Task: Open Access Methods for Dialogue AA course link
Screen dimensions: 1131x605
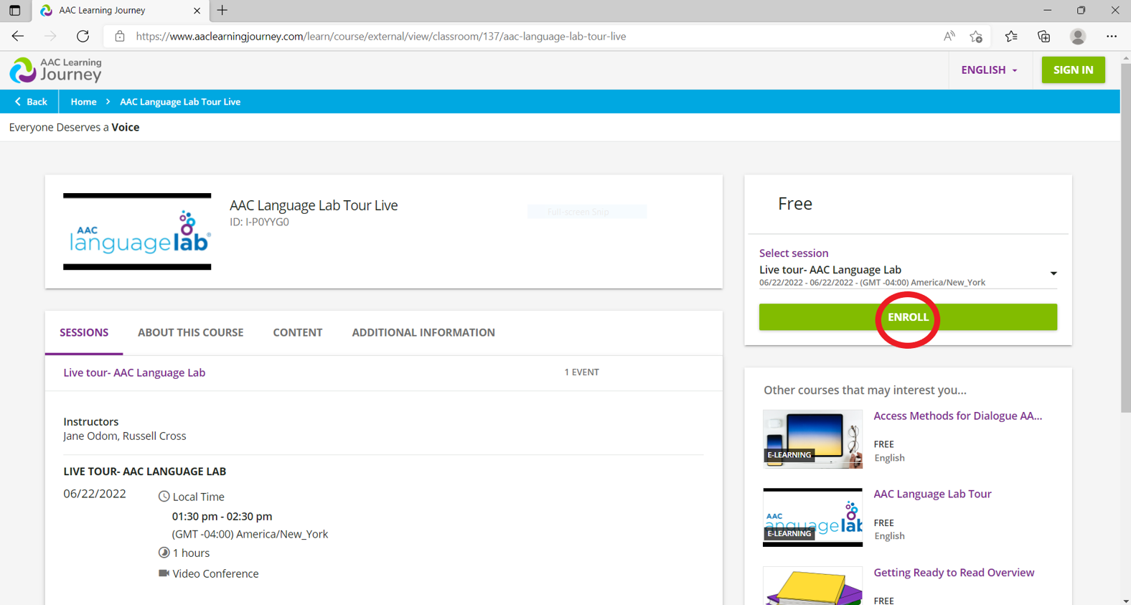Action: pyautogui.click(x=957, y=416)
